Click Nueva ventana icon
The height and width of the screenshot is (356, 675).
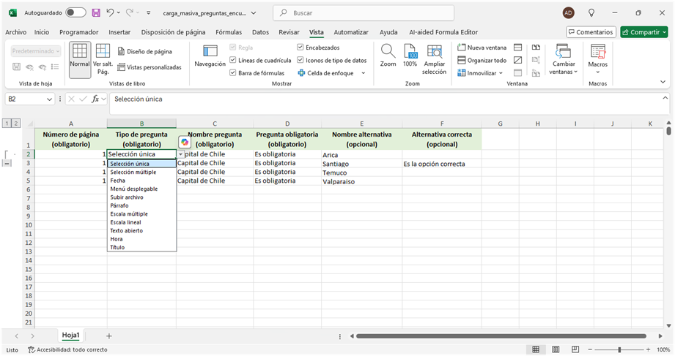pyautogui.click(x=482, y=48)
